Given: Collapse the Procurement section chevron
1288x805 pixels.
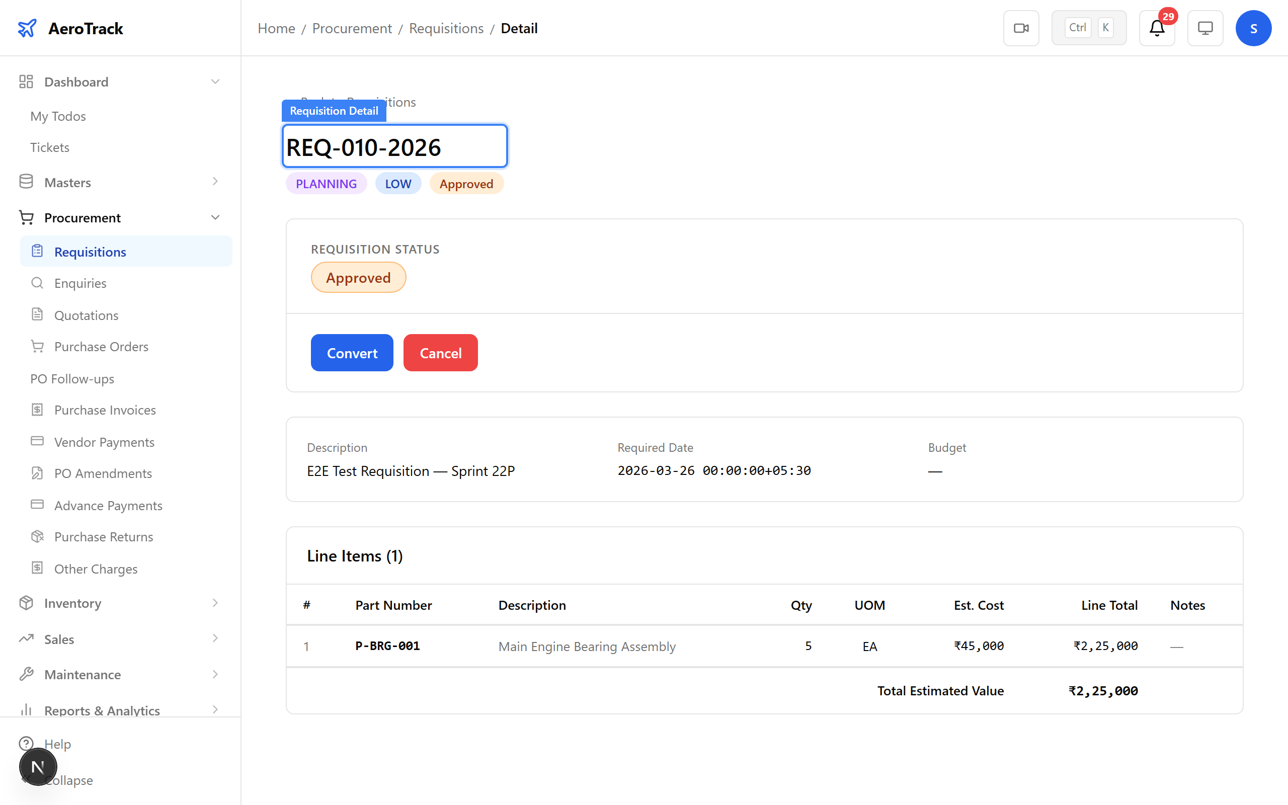Looking at the screenshot, I should (x=215, y=217).
